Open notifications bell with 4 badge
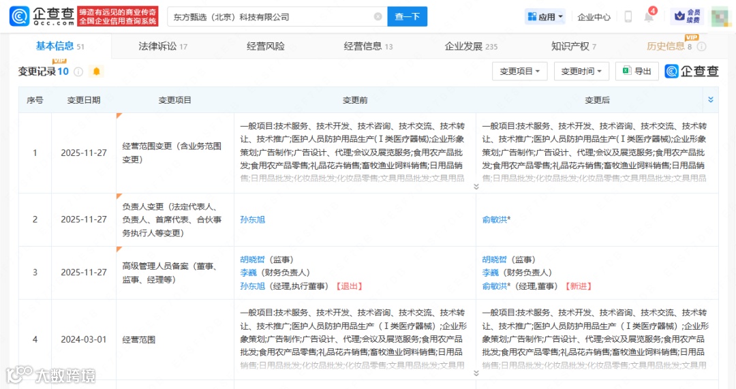The image size is (736, 389). click(x=649, y=16)
